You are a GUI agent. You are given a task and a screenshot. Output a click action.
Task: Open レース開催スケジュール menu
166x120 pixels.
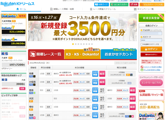click(103, 9)
